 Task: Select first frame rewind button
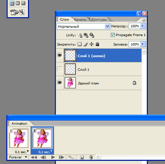(34, 157)
